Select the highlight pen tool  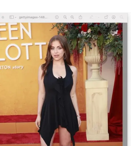(x=91, y=17)
